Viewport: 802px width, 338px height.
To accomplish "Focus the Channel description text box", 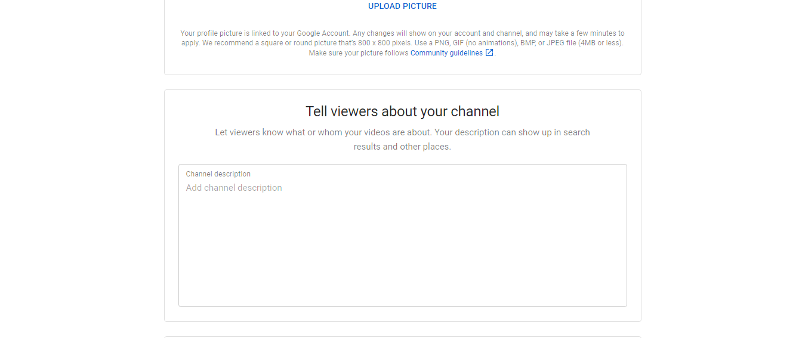I will pos(402,238).
